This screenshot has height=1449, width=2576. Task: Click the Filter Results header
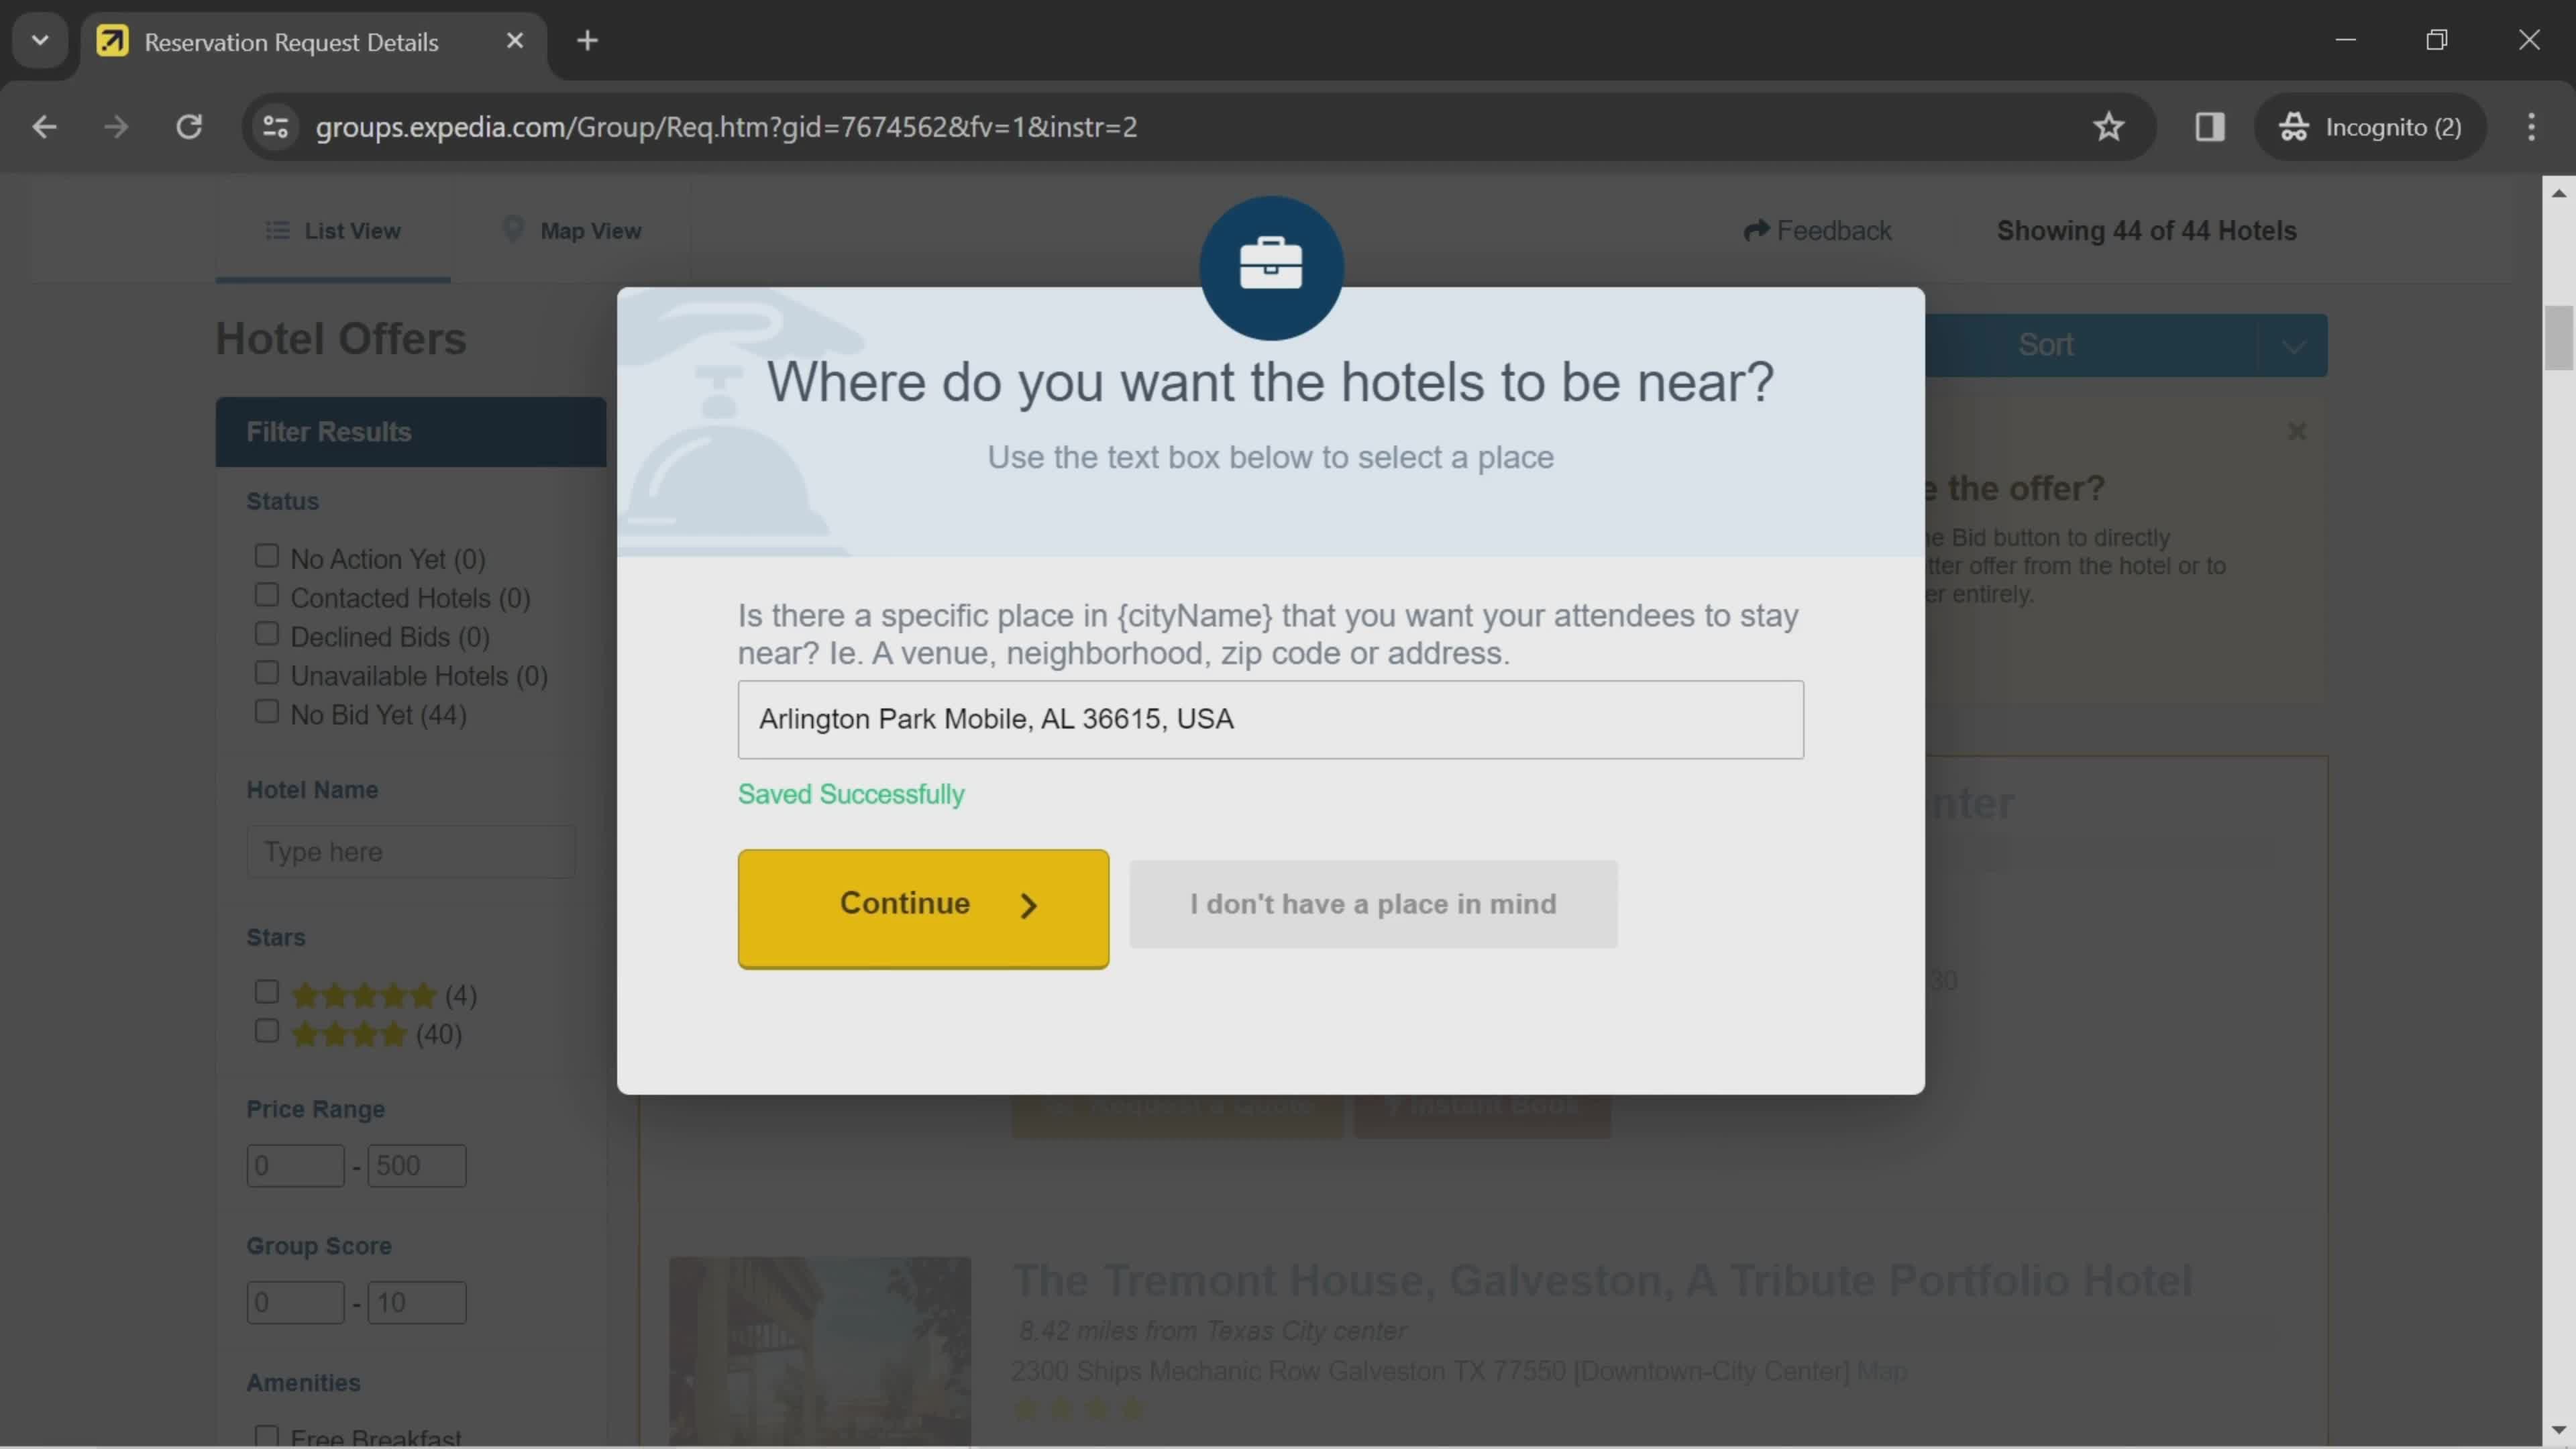pos(411,432)
